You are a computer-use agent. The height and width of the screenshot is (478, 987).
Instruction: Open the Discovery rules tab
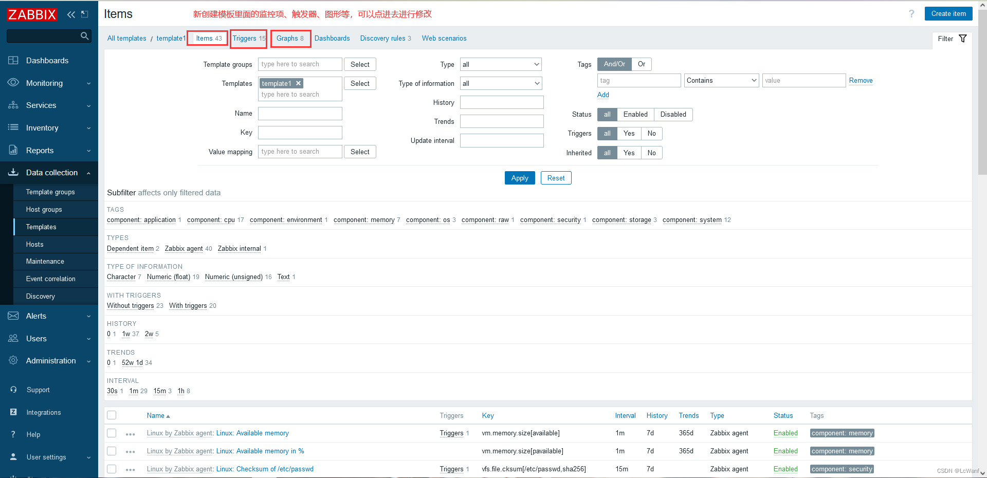click(386, 39)
